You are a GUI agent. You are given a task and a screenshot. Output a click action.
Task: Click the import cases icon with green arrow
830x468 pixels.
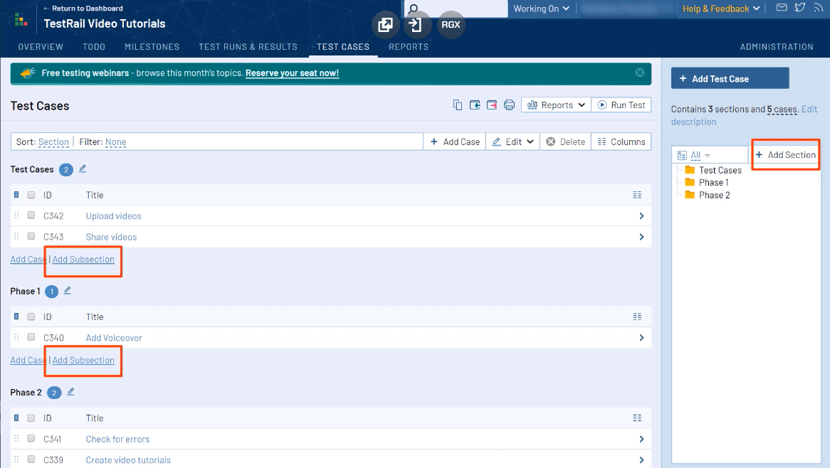pos(476,105)
